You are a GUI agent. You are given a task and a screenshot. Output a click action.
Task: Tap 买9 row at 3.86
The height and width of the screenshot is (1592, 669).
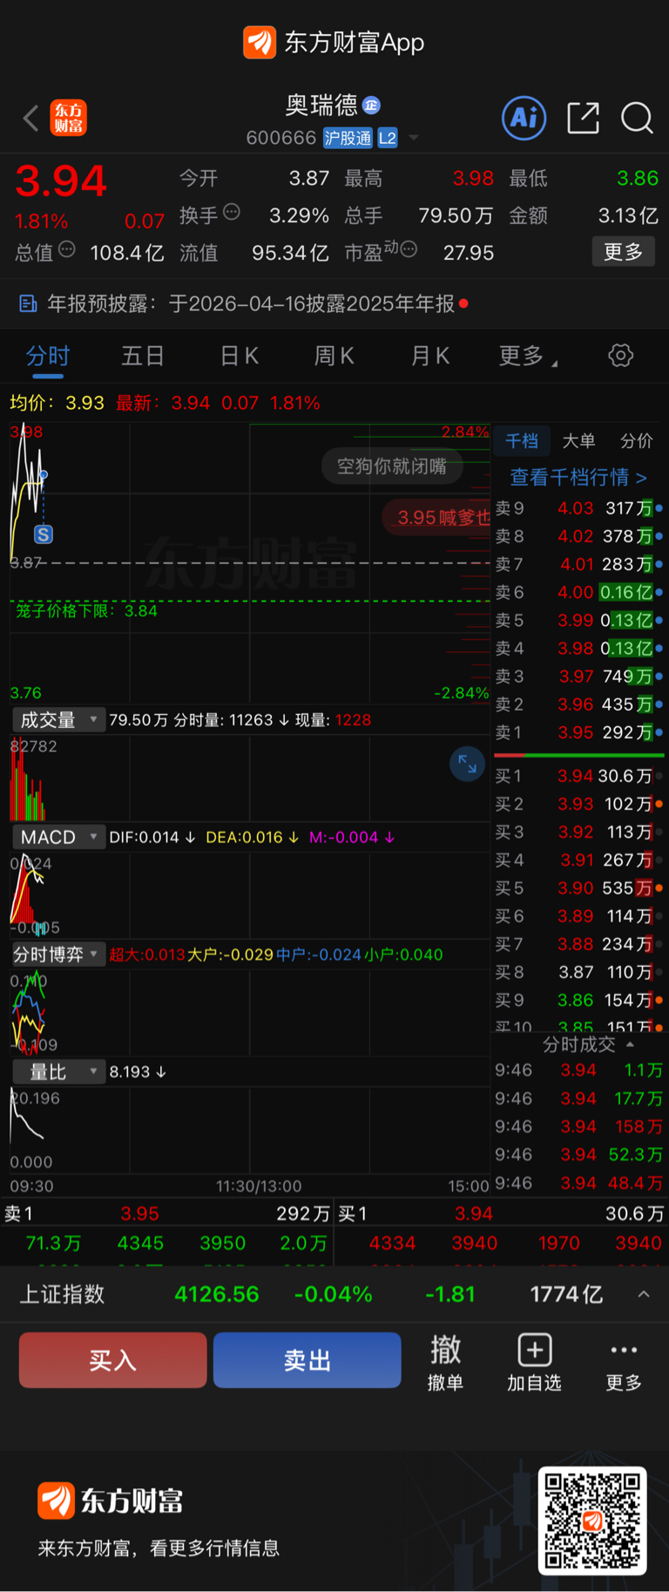pos(579,1000)
